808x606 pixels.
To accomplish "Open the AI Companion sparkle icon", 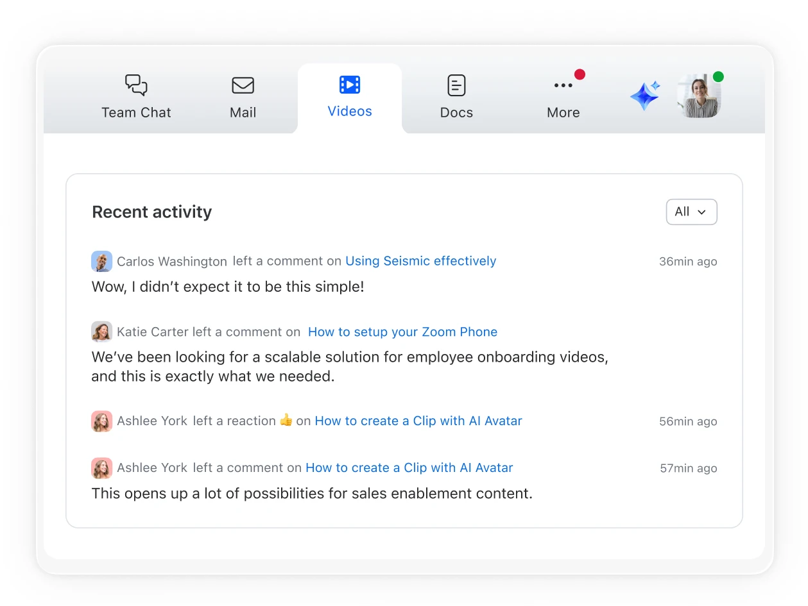I will point(645,96).
